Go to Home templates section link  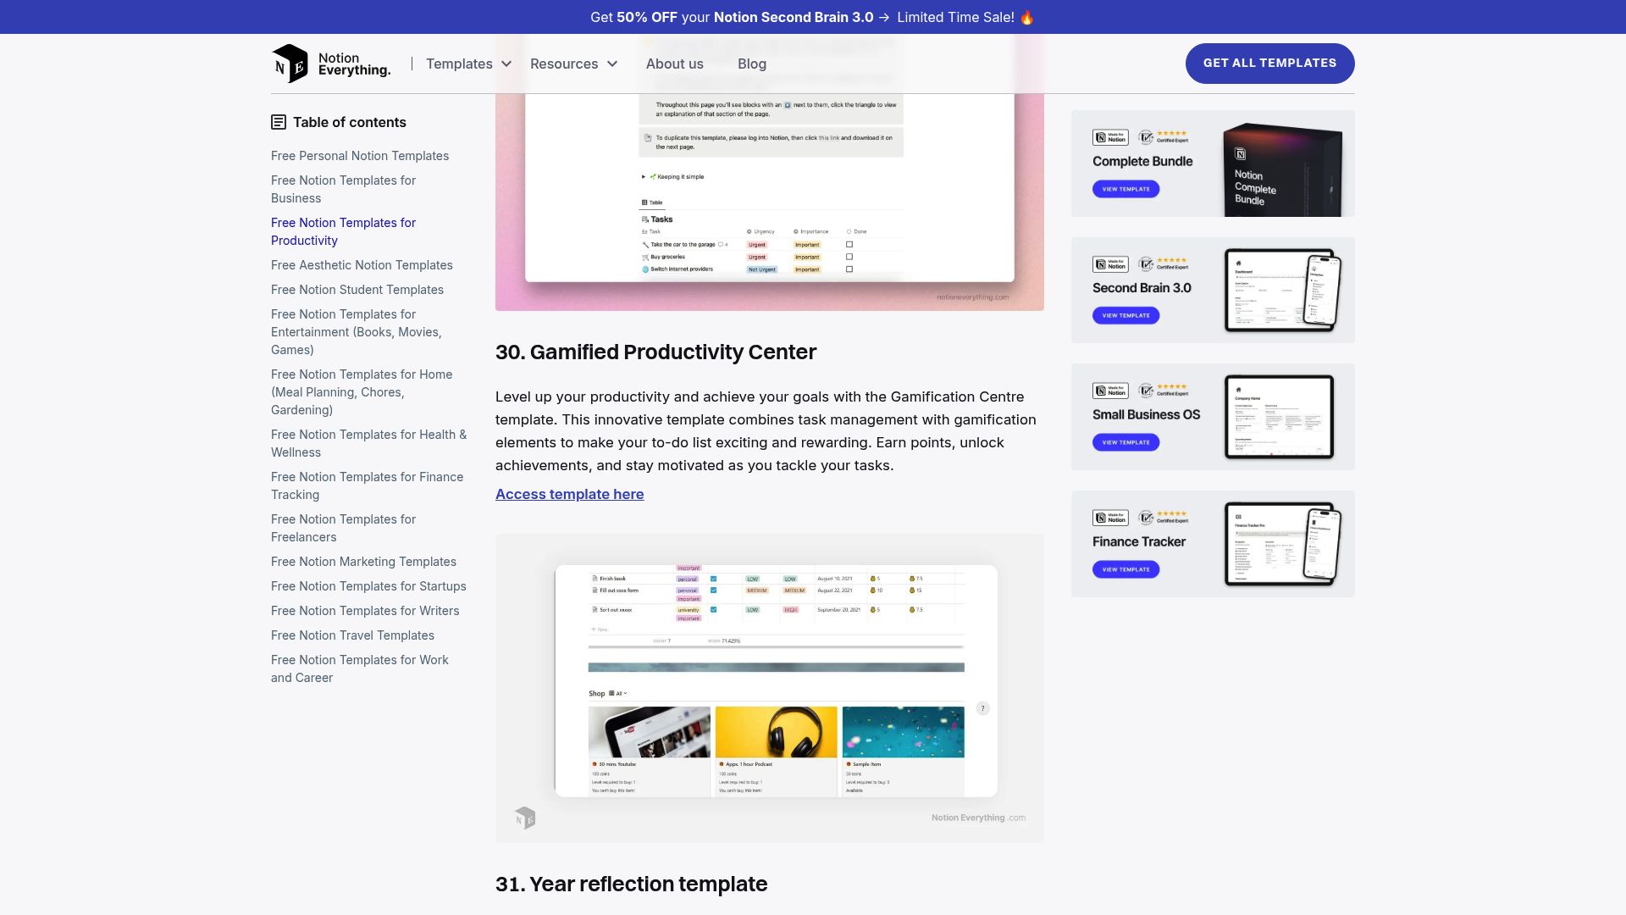pos(362,392)
